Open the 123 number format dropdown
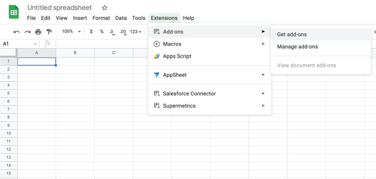The width and height of the screenshot is (376, 179). tap(136, 32)
